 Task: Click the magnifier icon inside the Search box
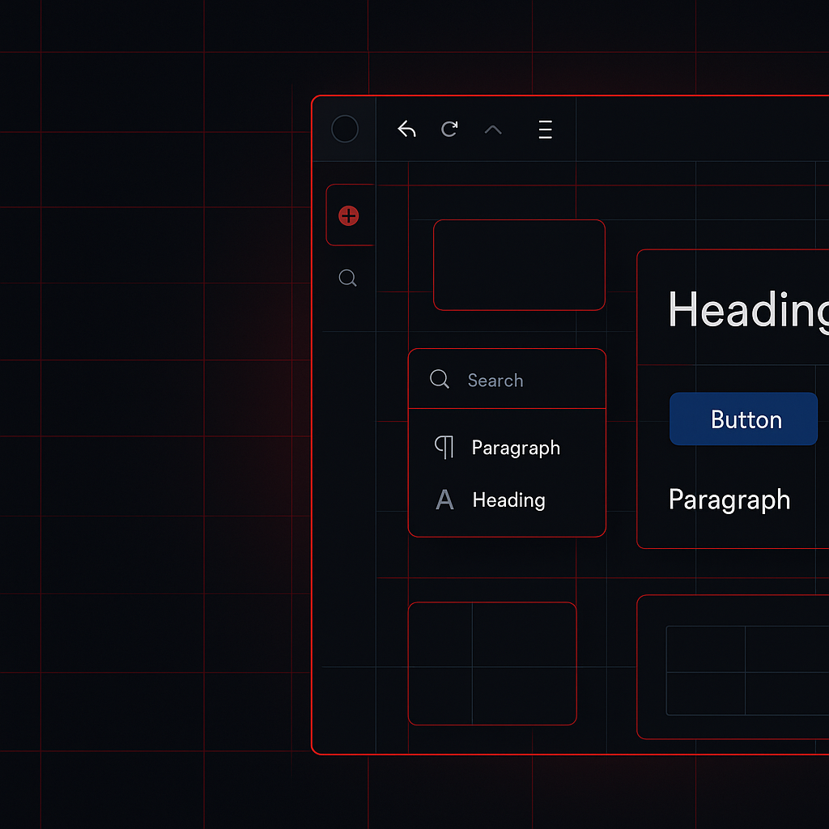(440, 379)
